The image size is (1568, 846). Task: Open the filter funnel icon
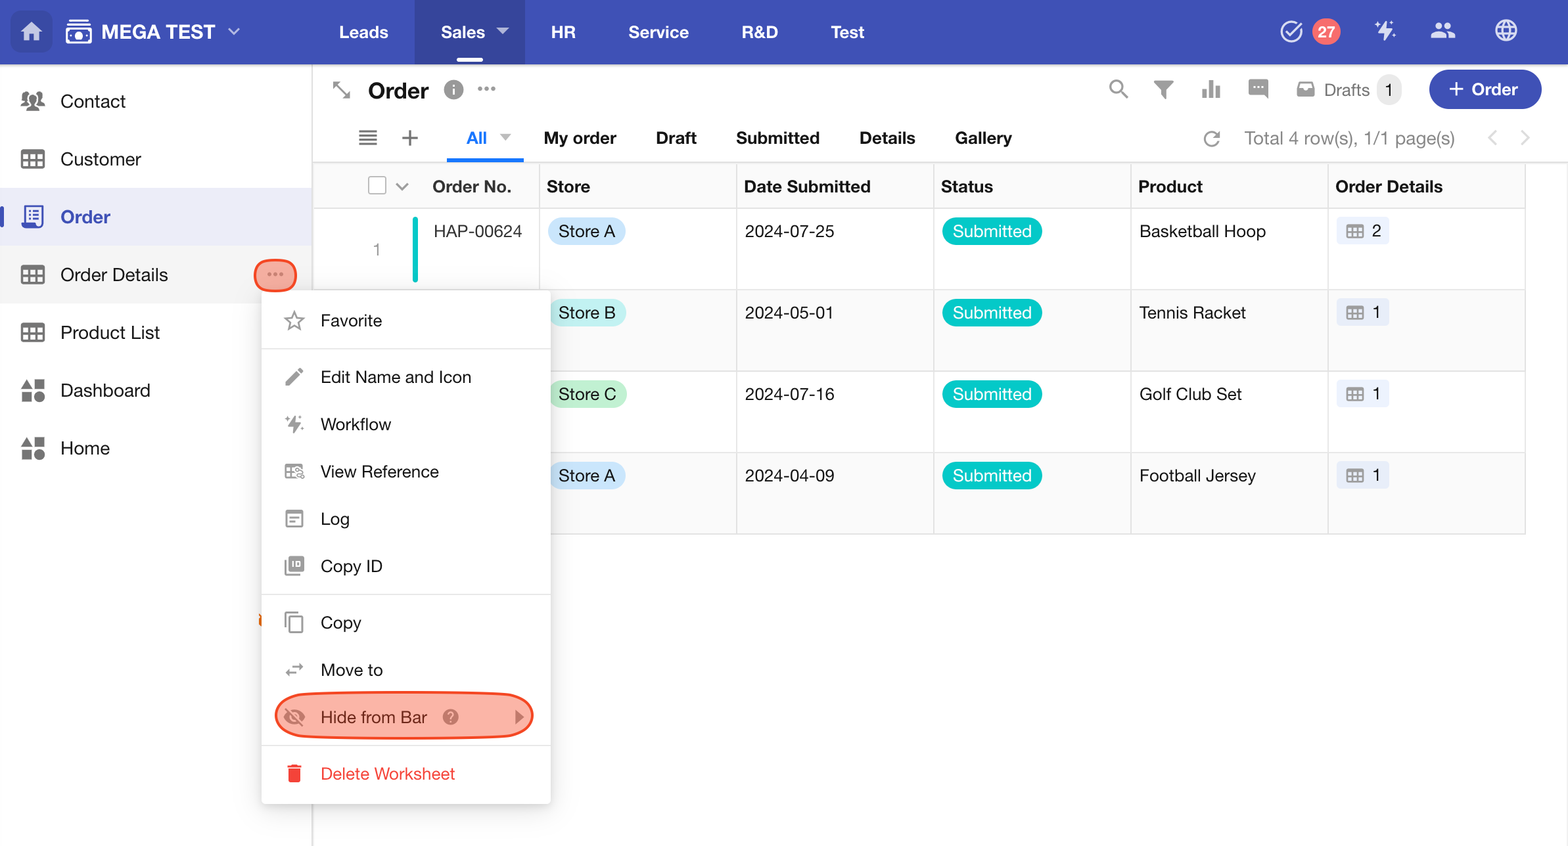click(x=1163, y=89)
